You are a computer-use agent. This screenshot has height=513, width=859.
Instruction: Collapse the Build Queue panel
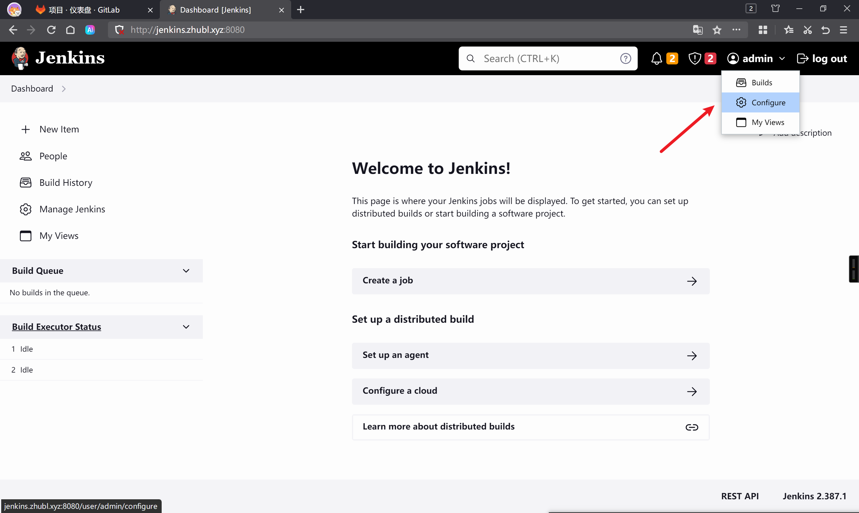[186, 271]
